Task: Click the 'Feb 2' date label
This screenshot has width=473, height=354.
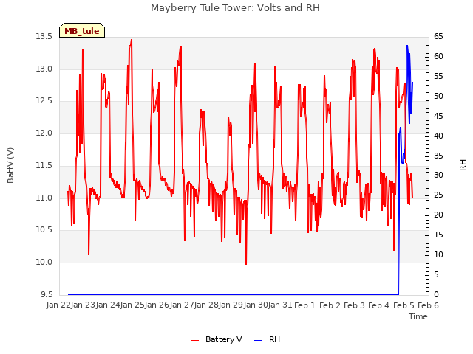Action: [x=330, y=305]
